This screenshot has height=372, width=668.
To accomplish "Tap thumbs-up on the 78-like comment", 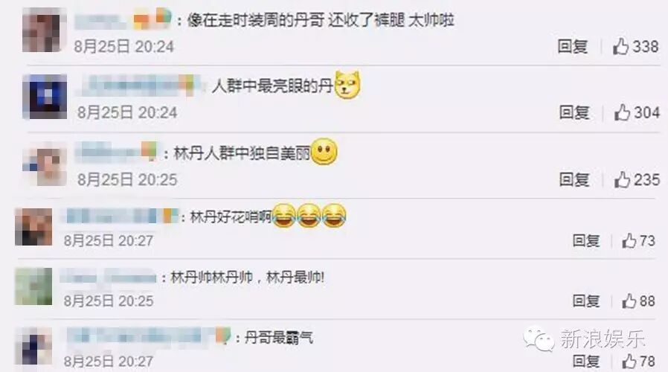I will pyautogui.click(x=629, y=362).
